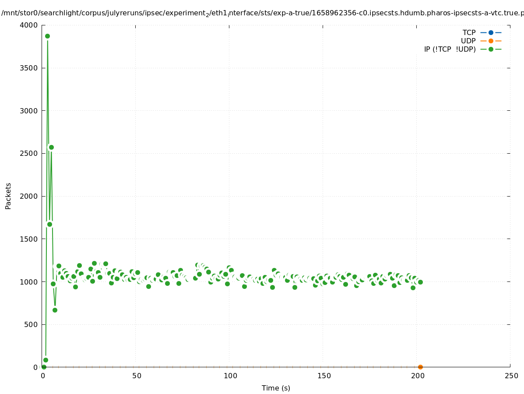Select the UDP legend label
The height and width of the screenshot is (394, 524).
pyautogui.click(x=468, y=41)
